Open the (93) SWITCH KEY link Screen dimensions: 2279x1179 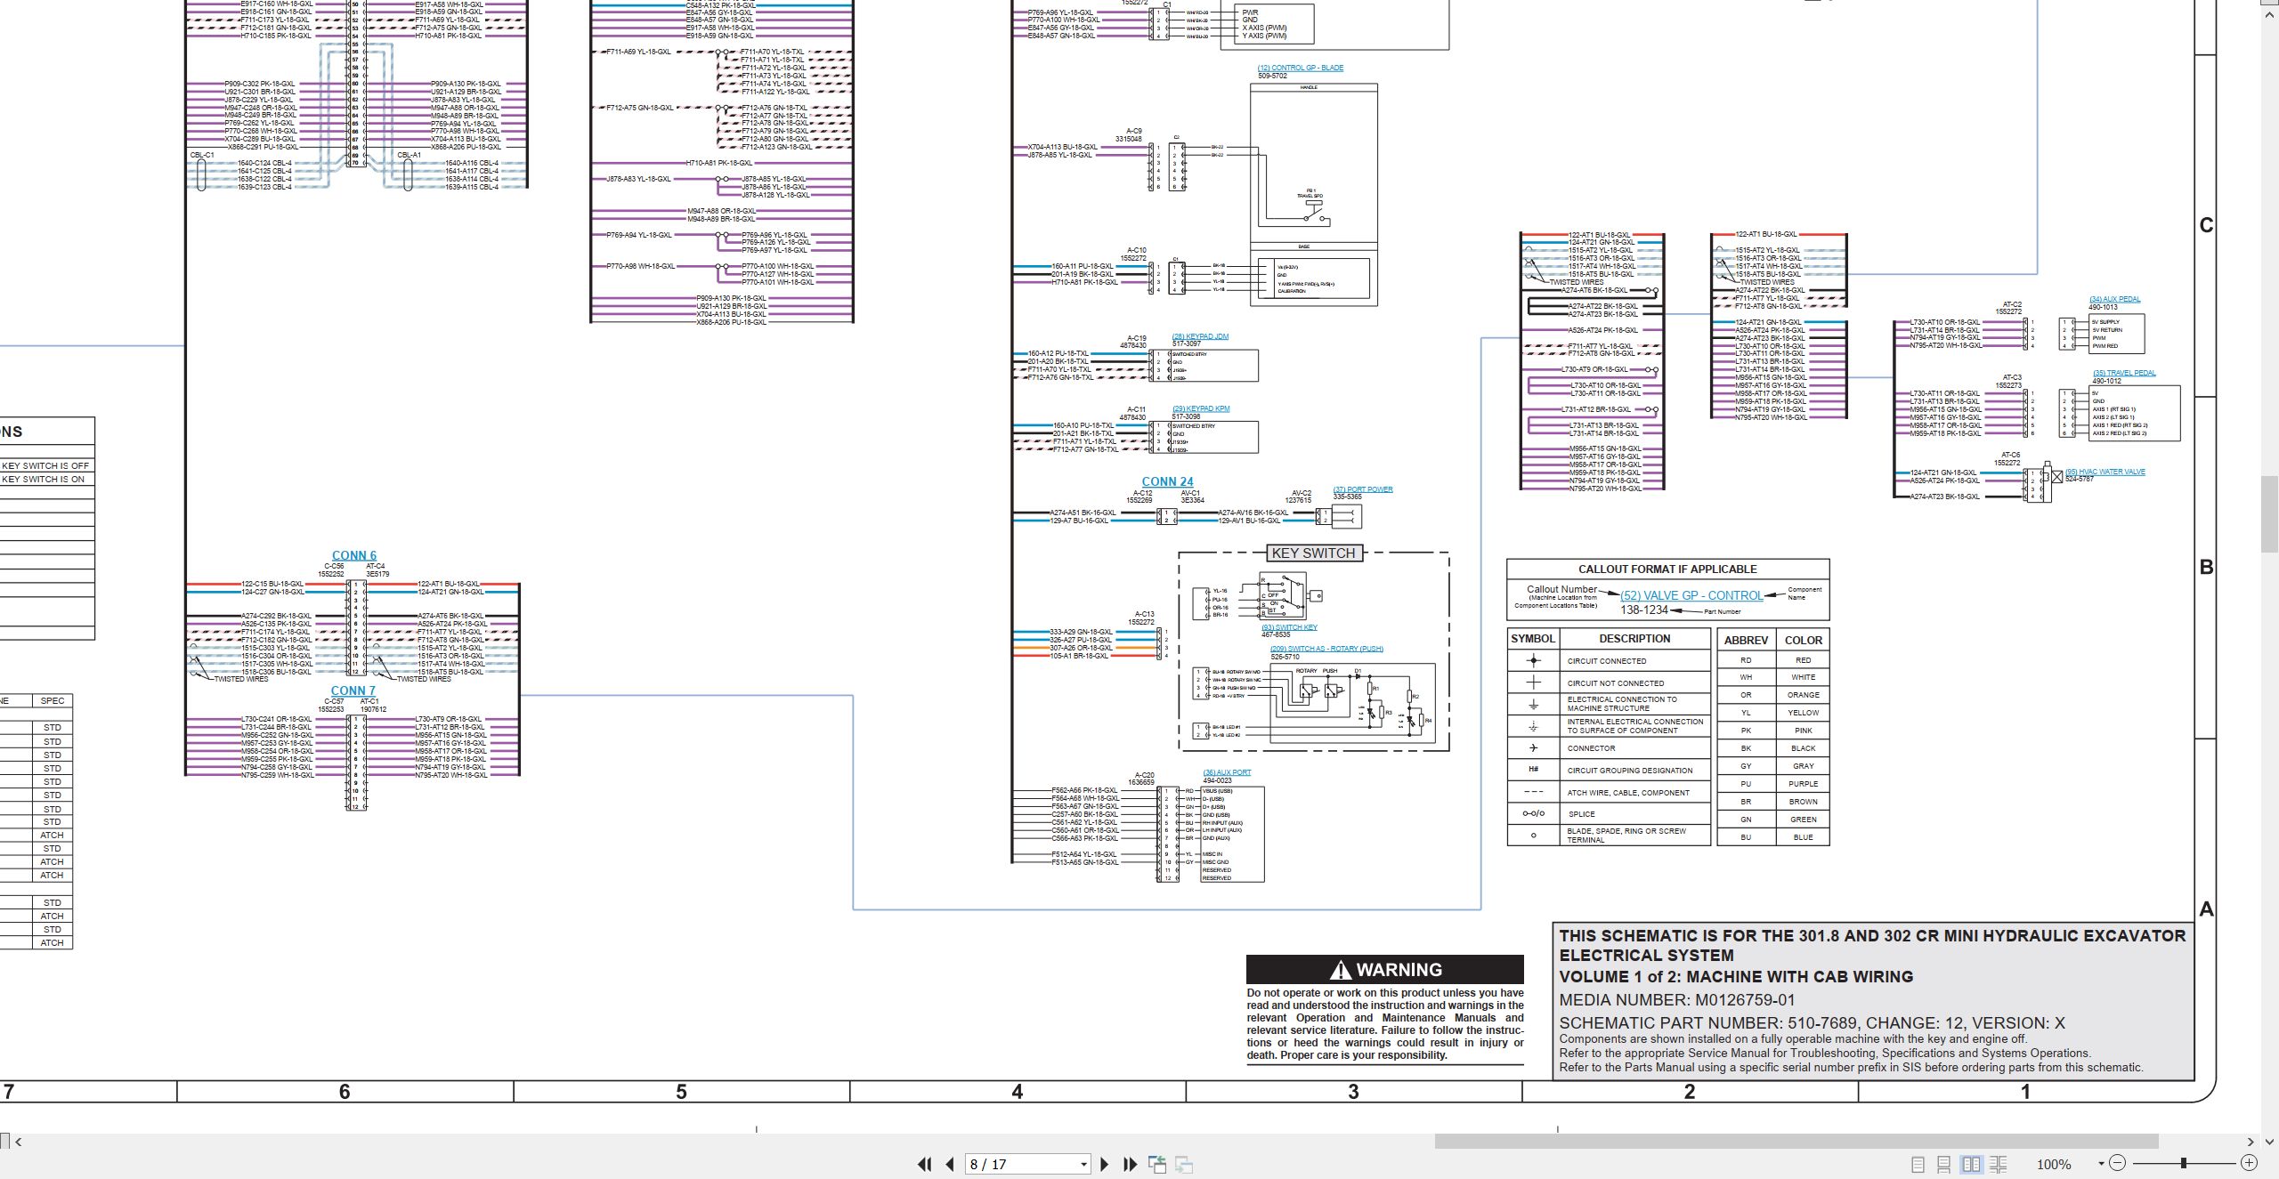(1289, 627)
